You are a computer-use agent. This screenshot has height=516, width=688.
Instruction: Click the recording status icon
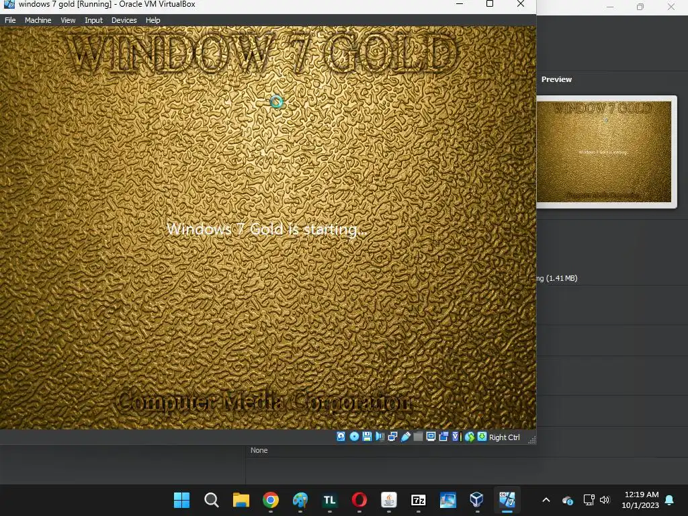[x=443, y=437]
